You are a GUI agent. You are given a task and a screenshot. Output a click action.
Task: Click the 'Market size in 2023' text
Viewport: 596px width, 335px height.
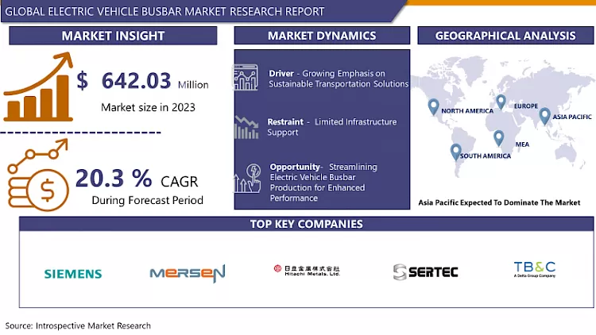[x=148, y=107]
